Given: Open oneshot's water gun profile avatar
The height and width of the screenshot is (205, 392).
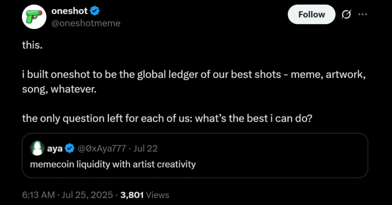Looking at the screenshot, I should click(34, 17).
